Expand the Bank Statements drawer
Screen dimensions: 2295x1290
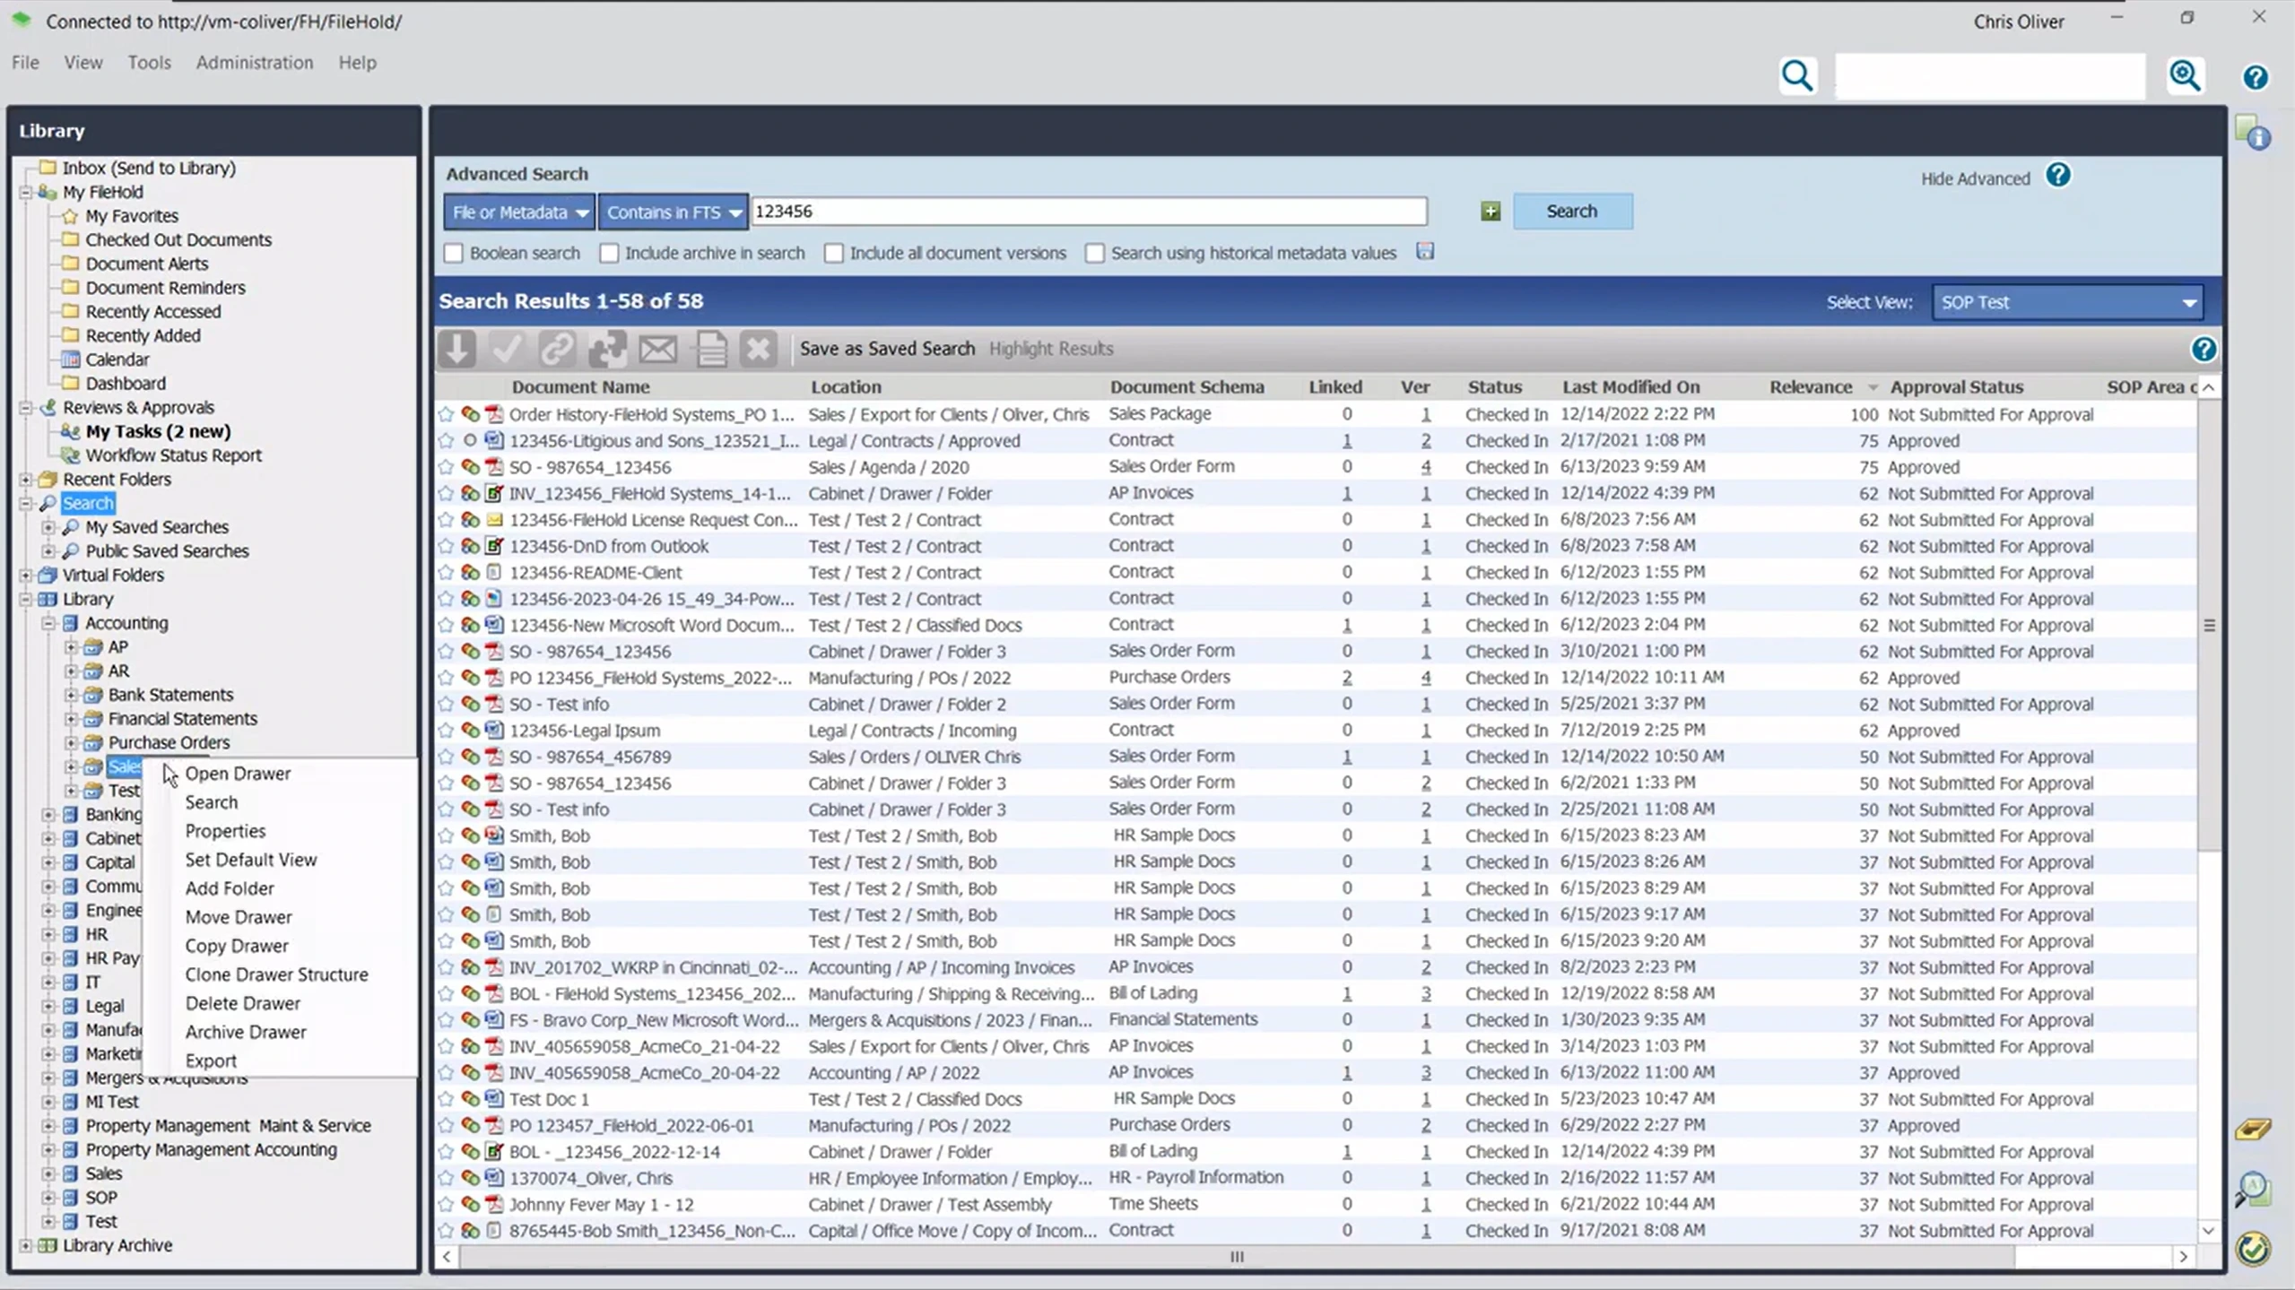pyautogui.click(x=72, y=695)
